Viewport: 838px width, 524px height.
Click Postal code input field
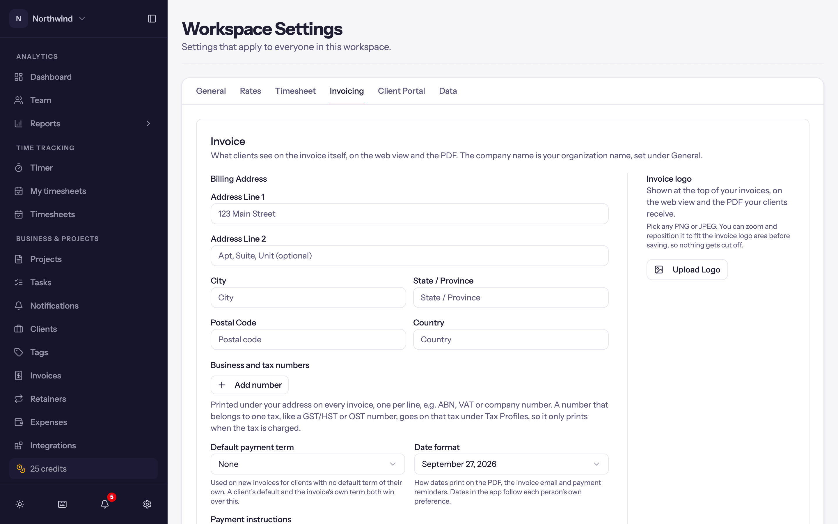coord(308,340)
